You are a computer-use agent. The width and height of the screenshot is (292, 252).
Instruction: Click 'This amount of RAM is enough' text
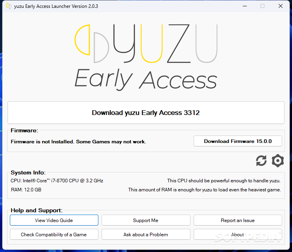[205, 190]
